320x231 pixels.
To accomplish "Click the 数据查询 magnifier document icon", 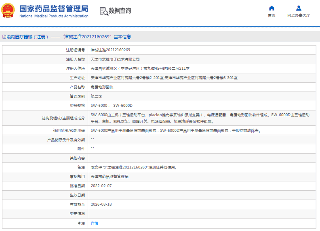I will tap(104, 11).
